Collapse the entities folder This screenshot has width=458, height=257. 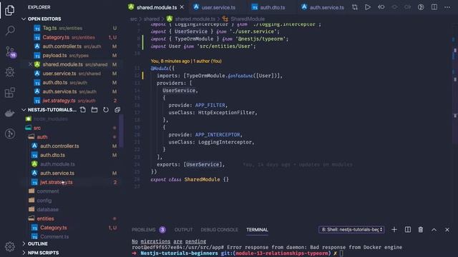pyautogui.click(x=45, y=218)
